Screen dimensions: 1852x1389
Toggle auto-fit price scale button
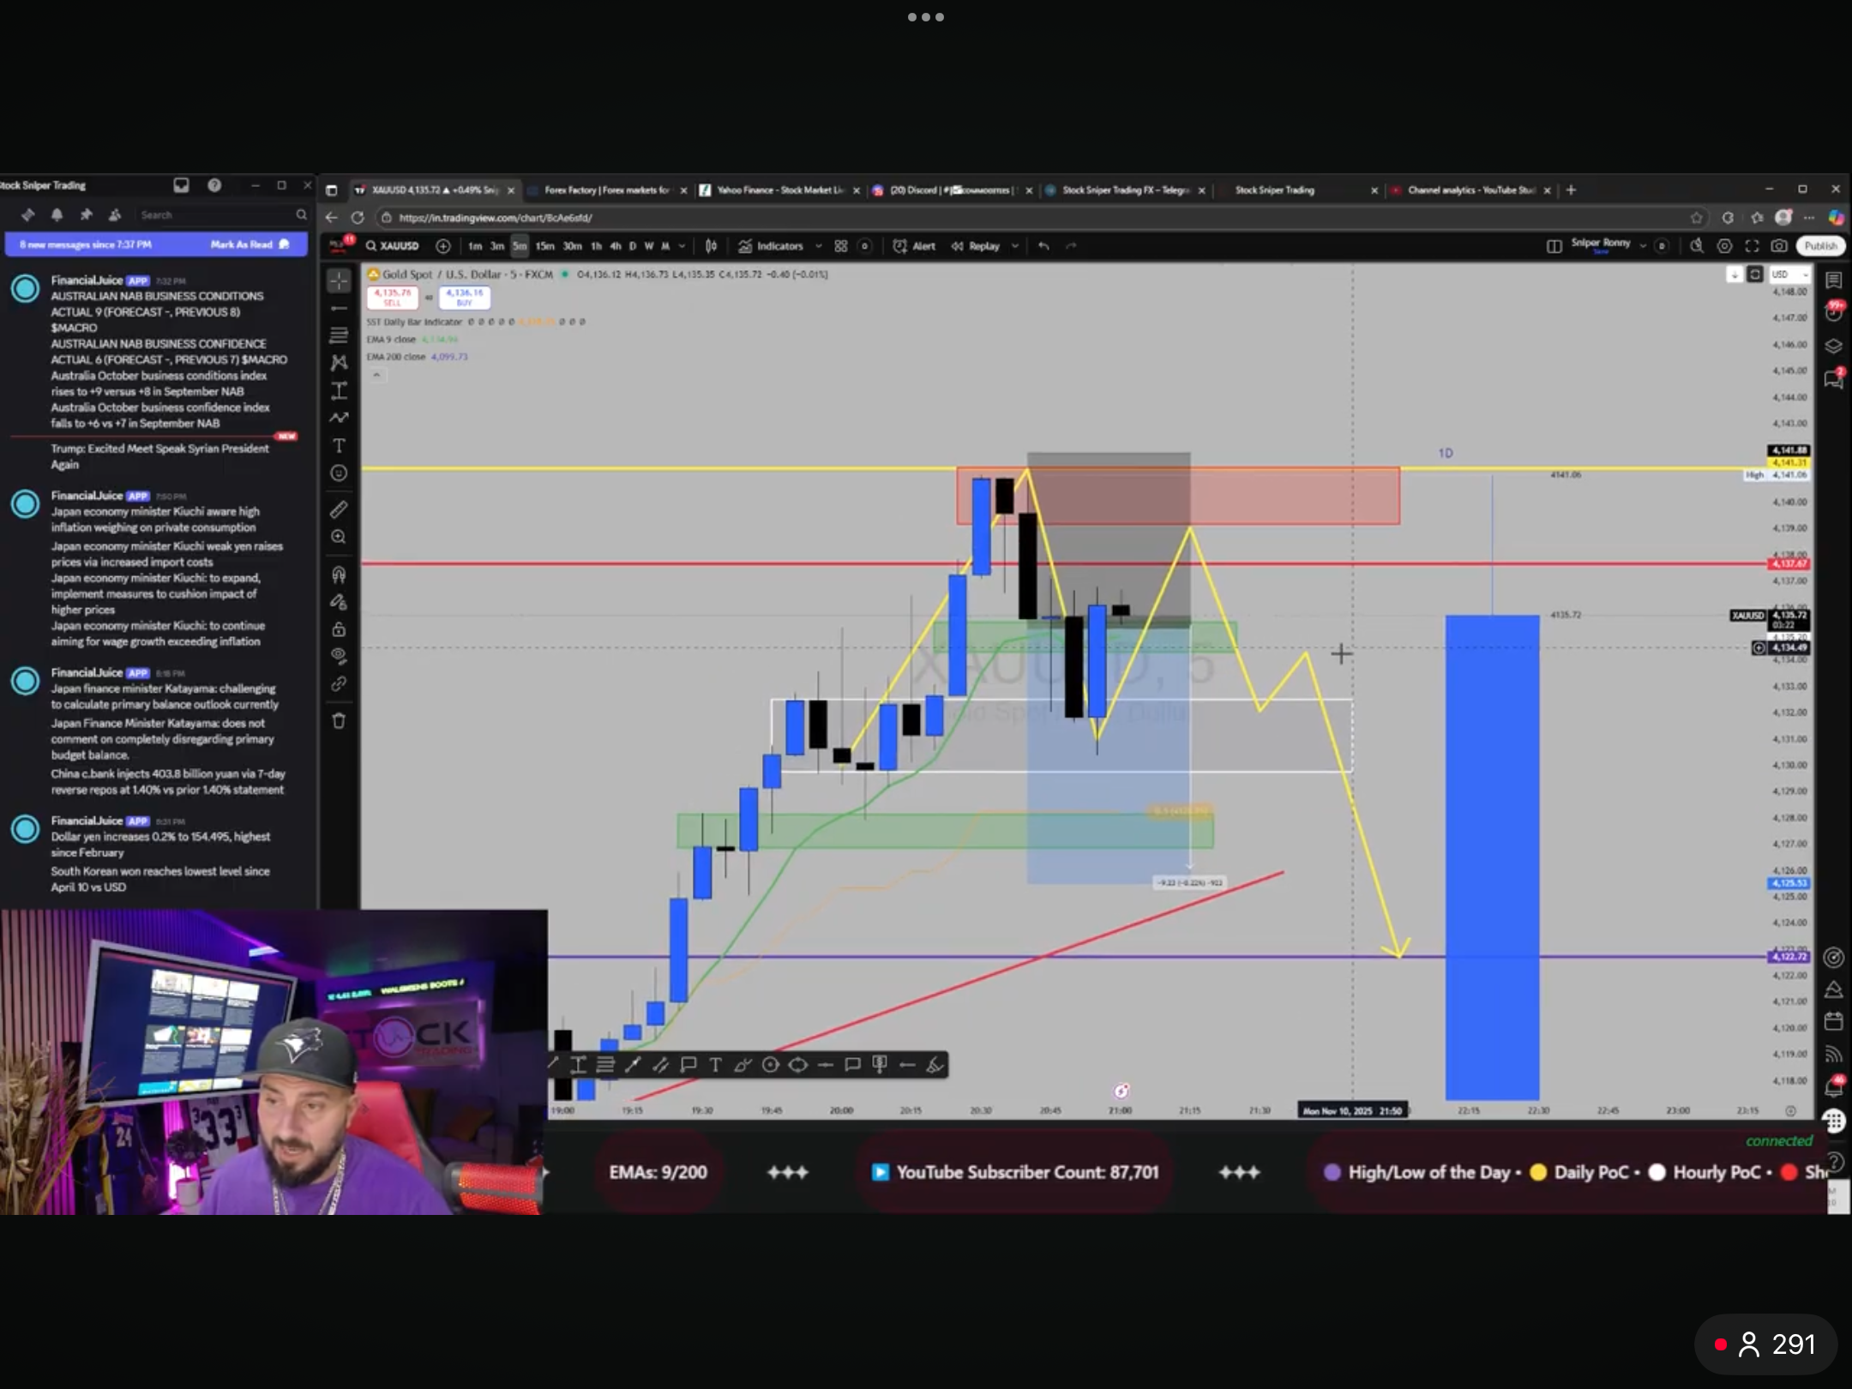tap(1755, 274)
